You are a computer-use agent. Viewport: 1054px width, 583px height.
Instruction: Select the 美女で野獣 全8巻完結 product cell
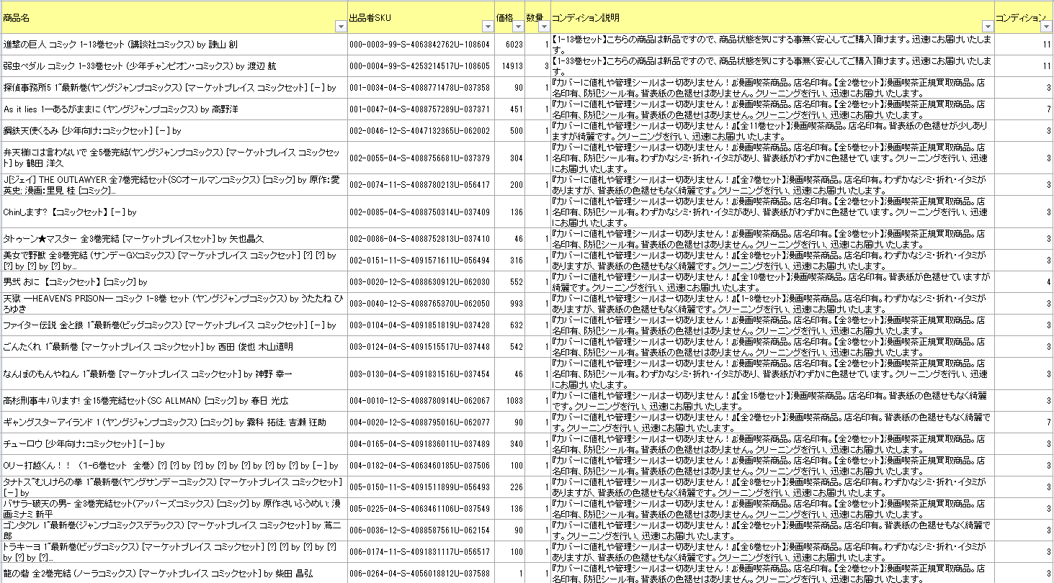(x=174, y=261)
